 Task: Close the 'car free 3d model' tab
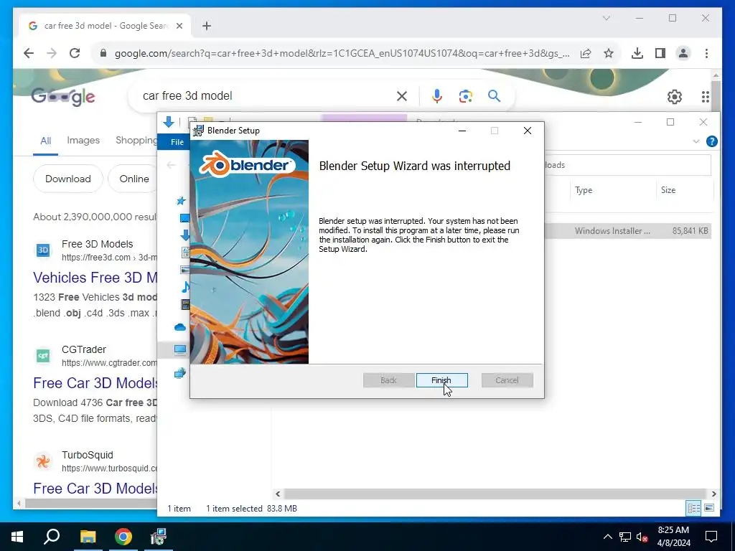click(179, 26)
